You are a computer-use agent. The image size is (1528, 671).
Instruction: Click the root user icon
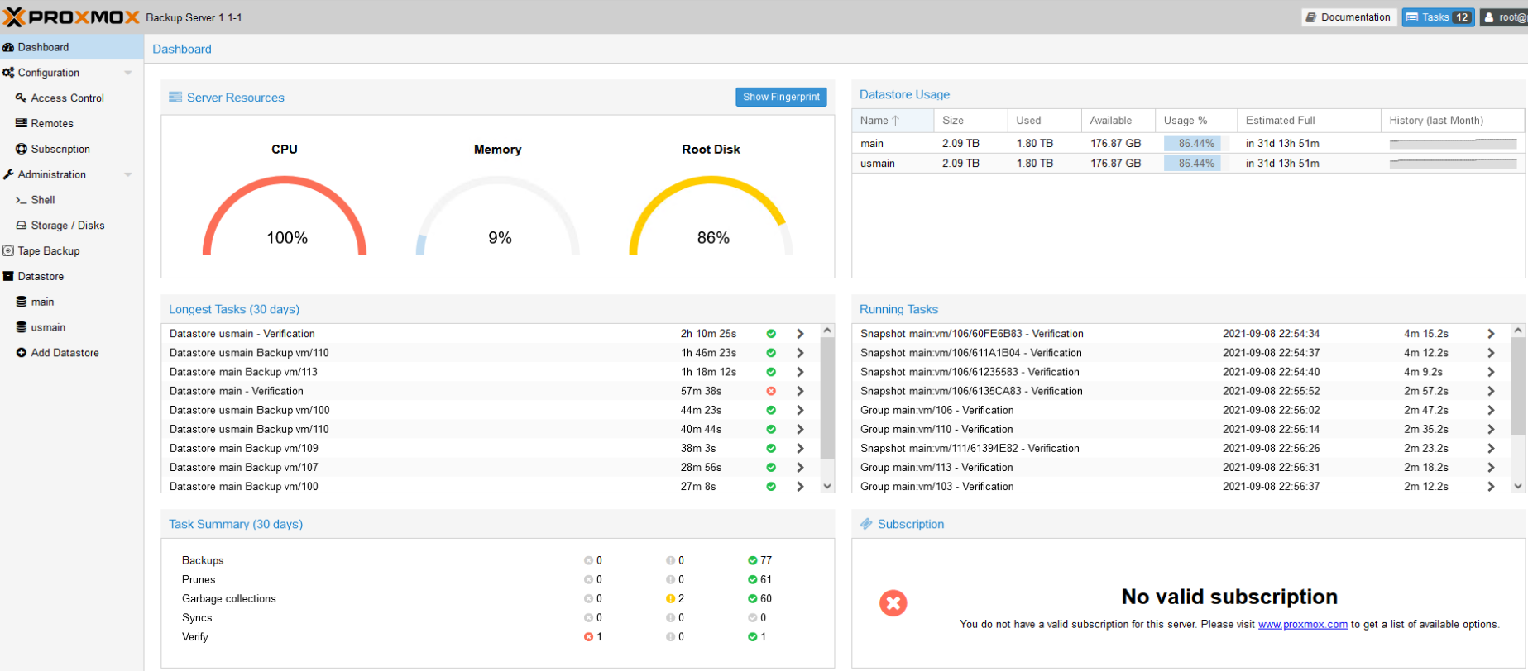(1489, 17)
